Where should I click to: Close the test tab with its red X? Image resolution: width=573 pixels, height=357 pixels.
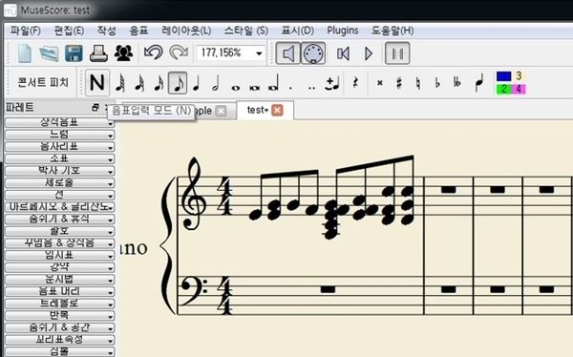[277, 110]
